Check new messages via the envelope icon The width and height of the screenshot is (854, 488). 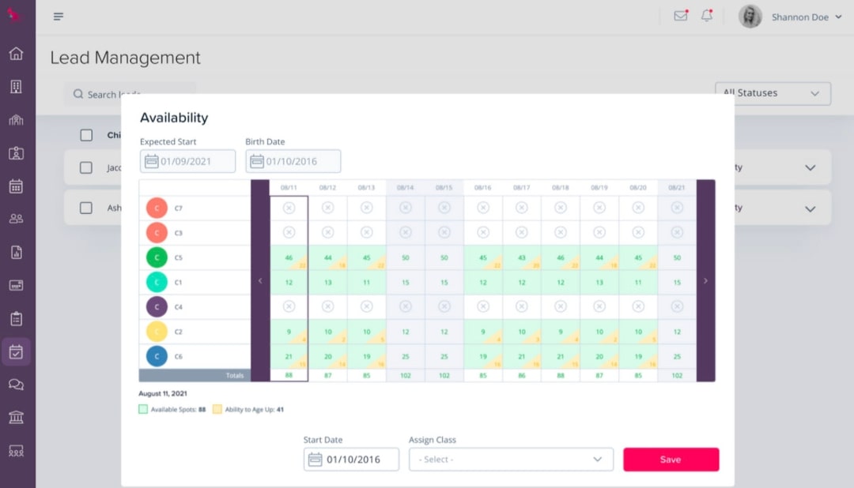pos(680,15)
